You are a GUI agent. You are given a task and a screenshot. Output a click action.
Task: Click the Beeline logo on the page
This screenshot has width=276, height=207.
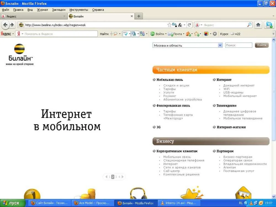(20, 54)
